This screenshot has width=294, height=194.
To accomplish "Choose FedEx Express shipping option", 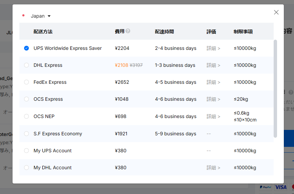I will pos(26,82).
